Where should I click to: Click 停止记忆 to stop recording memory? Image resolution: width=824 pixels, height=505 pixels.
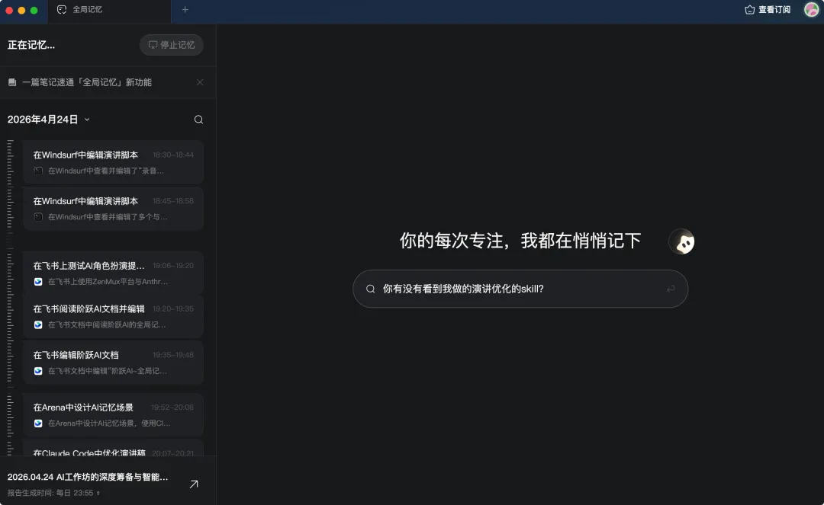(172, 45)
